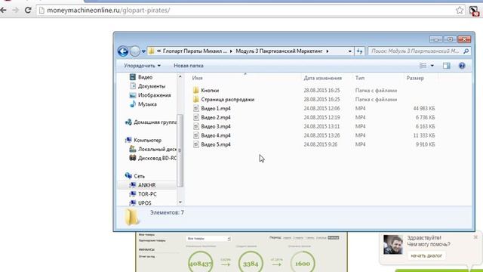Select Изображения in navigation pane

(150, 95)
